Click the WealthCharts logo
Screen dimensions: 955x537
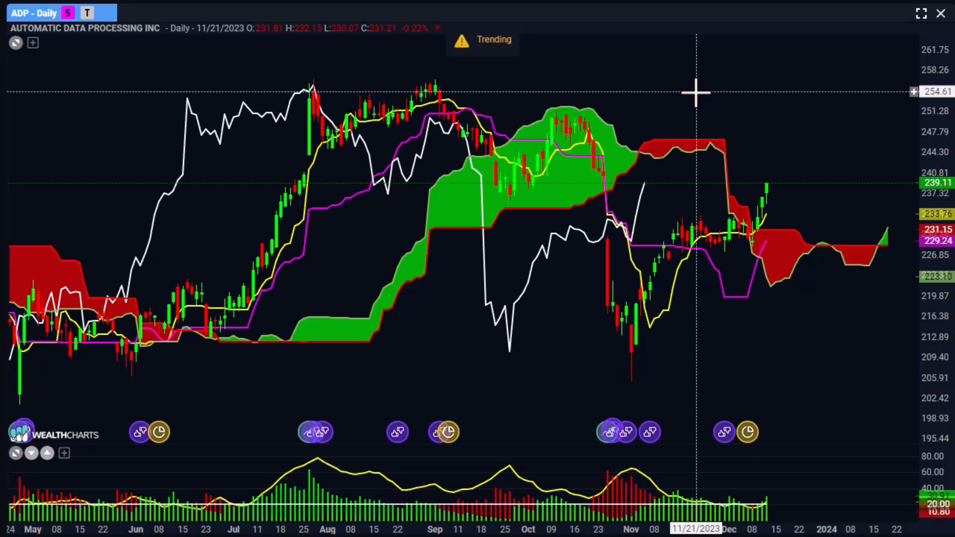point(54,434)
